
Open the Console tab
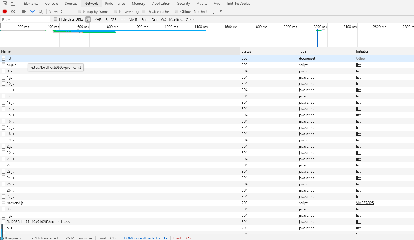(x=52, y=4)
